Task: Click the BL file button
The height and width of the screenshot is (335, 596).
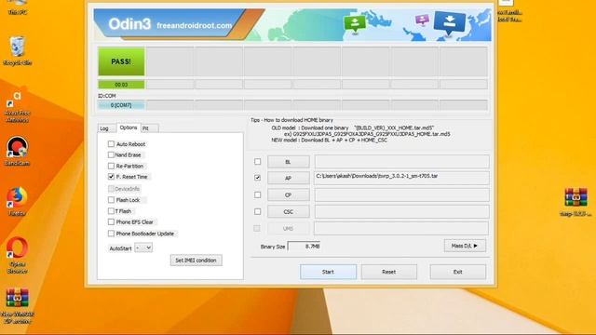Action: (x=288, y=162)
